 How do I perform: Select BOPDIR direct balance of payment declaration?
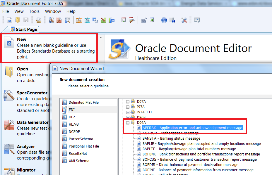(x=191, y=164)
